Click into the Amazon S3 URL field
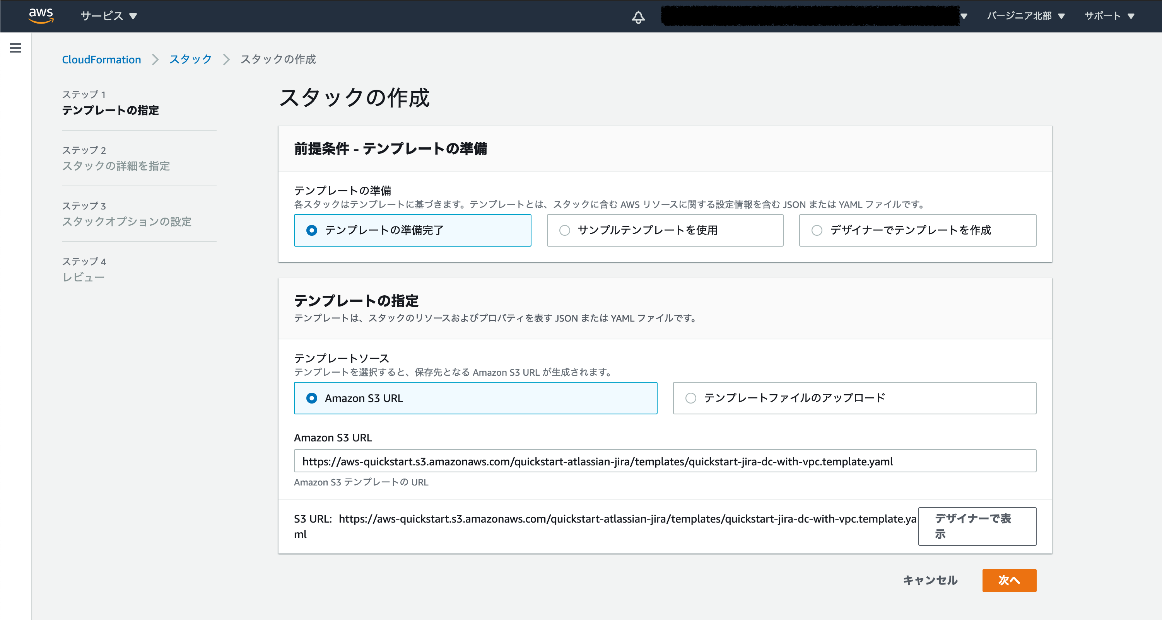 click(665, 461)
